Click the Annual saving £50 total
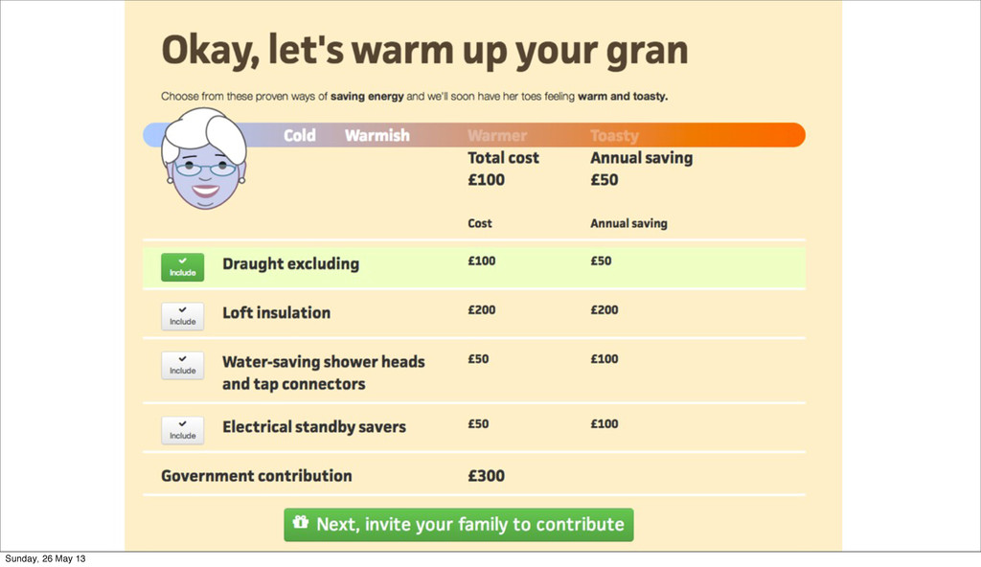The width and height of the screenshot is (981, 567). click(605, 180)
